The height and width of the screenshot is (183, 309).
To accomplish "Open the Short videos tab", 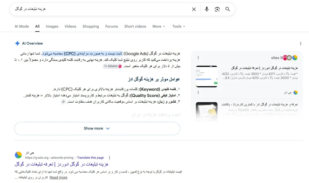I will pos(135,26).
